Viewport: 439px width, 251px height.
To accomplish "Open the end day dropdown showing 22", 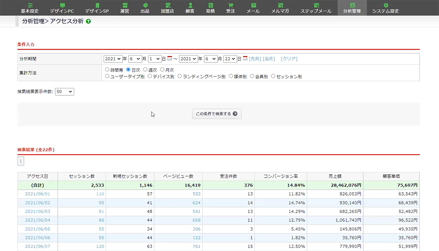I will tap(230, 59).
